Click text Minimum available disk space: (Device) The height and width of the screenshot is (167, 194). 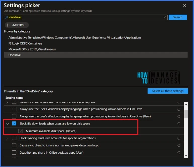pyautogui.click(x=51, y=131)
